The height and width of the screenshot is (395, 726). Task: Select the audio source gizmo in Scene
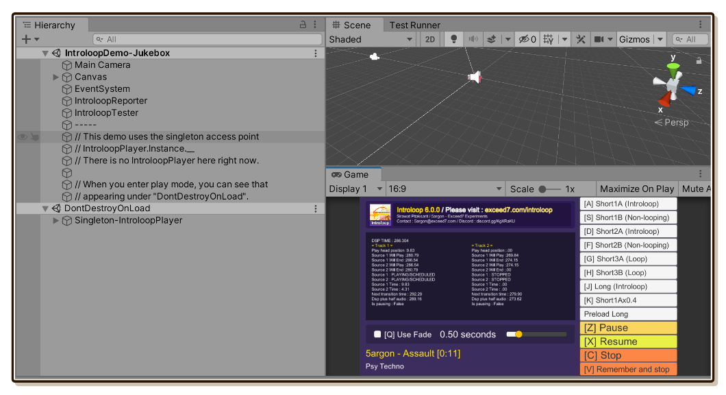pyautogui.click(x=475, y=77)
